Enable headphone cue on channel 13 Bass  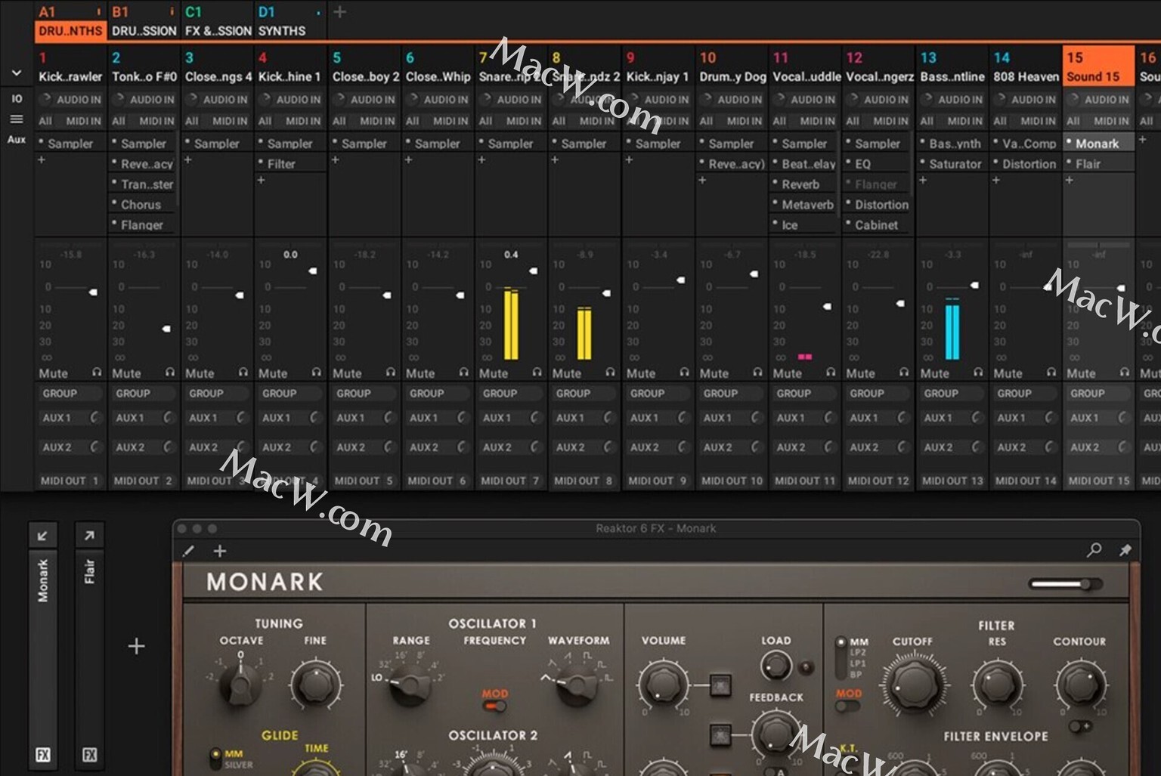click(978, 373)
